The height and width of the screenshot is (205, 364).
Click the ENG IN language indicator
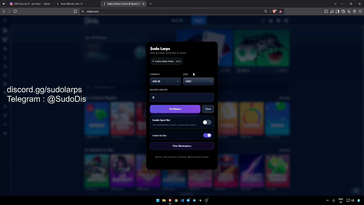[x=341, y=200]
